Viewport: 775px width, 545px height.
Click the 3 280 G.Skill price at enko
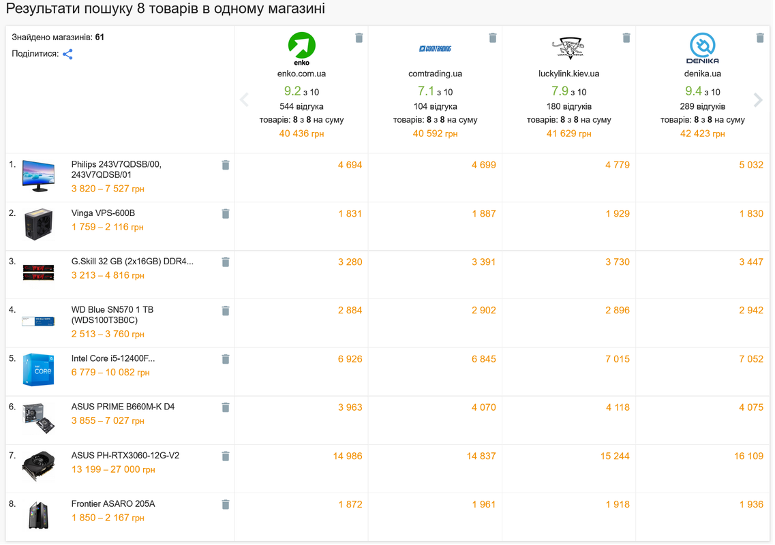click(x=351, y=263)
